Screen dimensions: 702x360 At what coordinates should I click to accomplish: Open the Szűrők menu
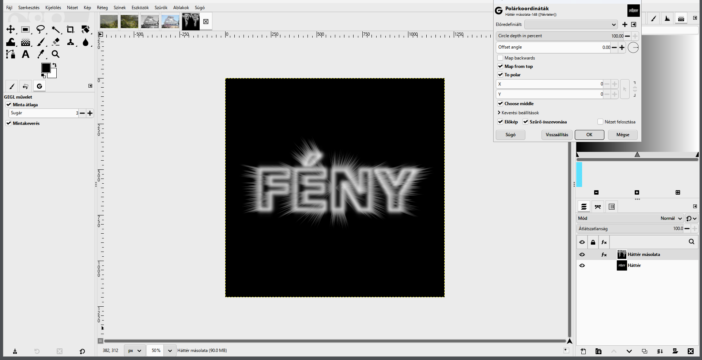(161, 8)
